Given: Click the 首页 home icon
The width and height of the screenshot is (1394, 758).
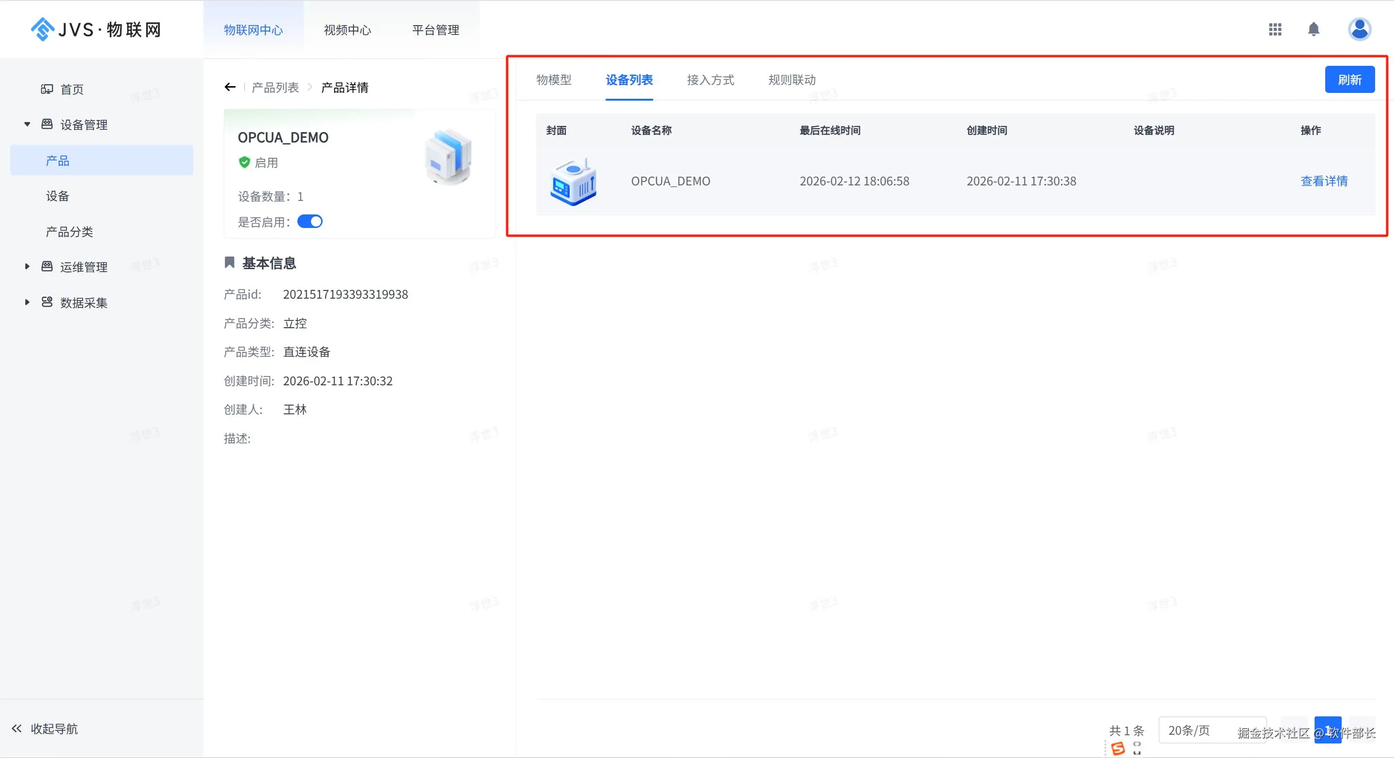Looking at the screenshot, I should (x=47, y=89).
